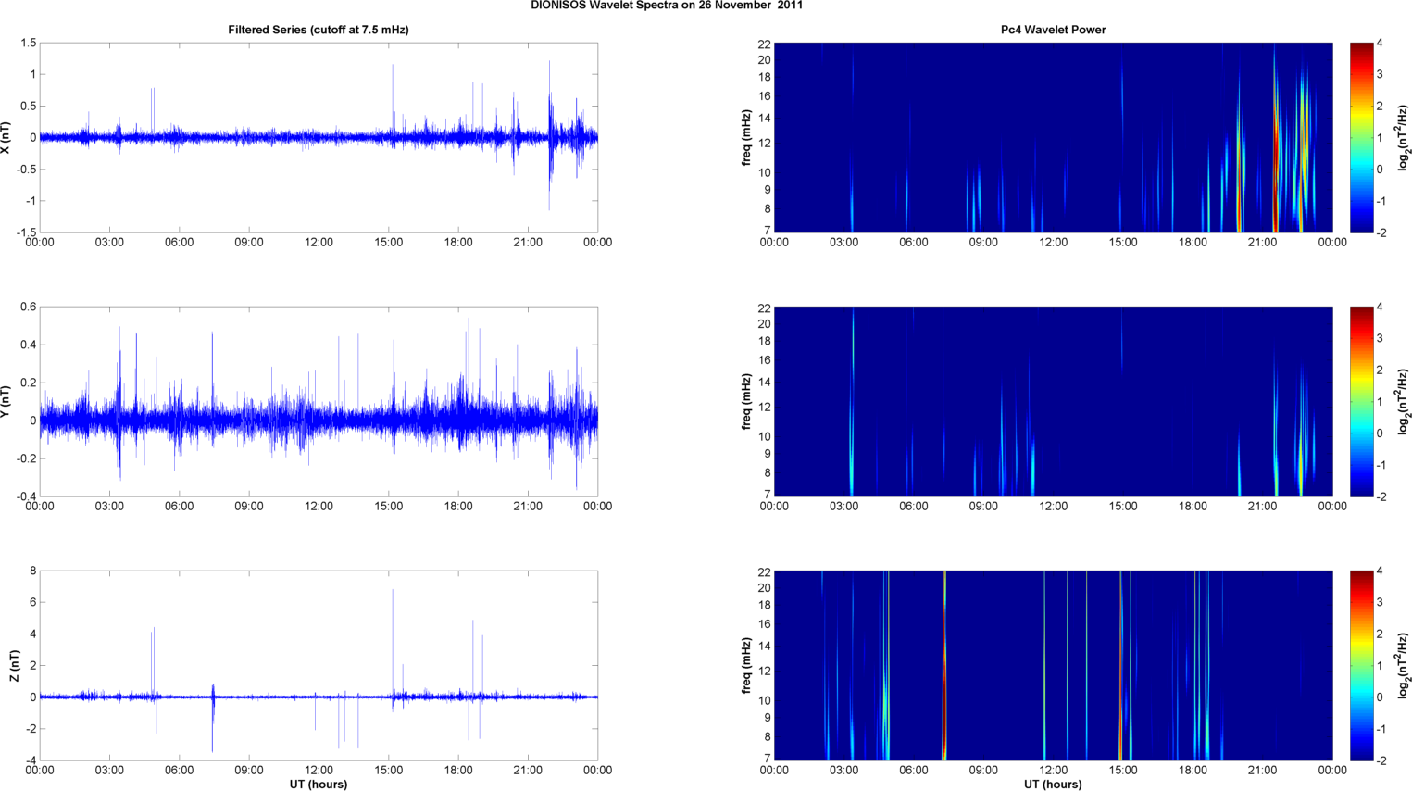
Task: Click the Z (nT) axis label
Action: [14, 665]
